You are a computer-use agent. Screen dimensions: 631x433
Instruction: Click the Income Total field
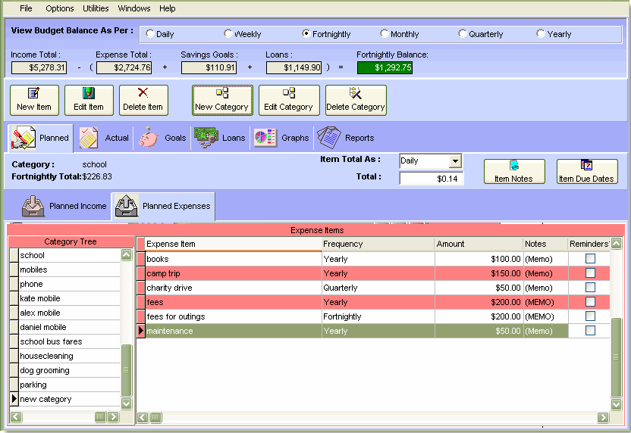coord(39,67)
